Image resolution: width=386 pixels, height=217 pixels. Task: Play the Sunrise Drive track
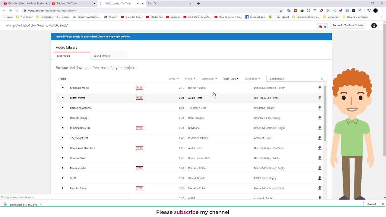62,158
